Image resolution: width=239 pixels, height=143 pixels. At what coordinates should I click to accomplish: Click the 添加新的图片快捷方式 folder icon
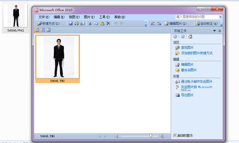click(177, 53)
